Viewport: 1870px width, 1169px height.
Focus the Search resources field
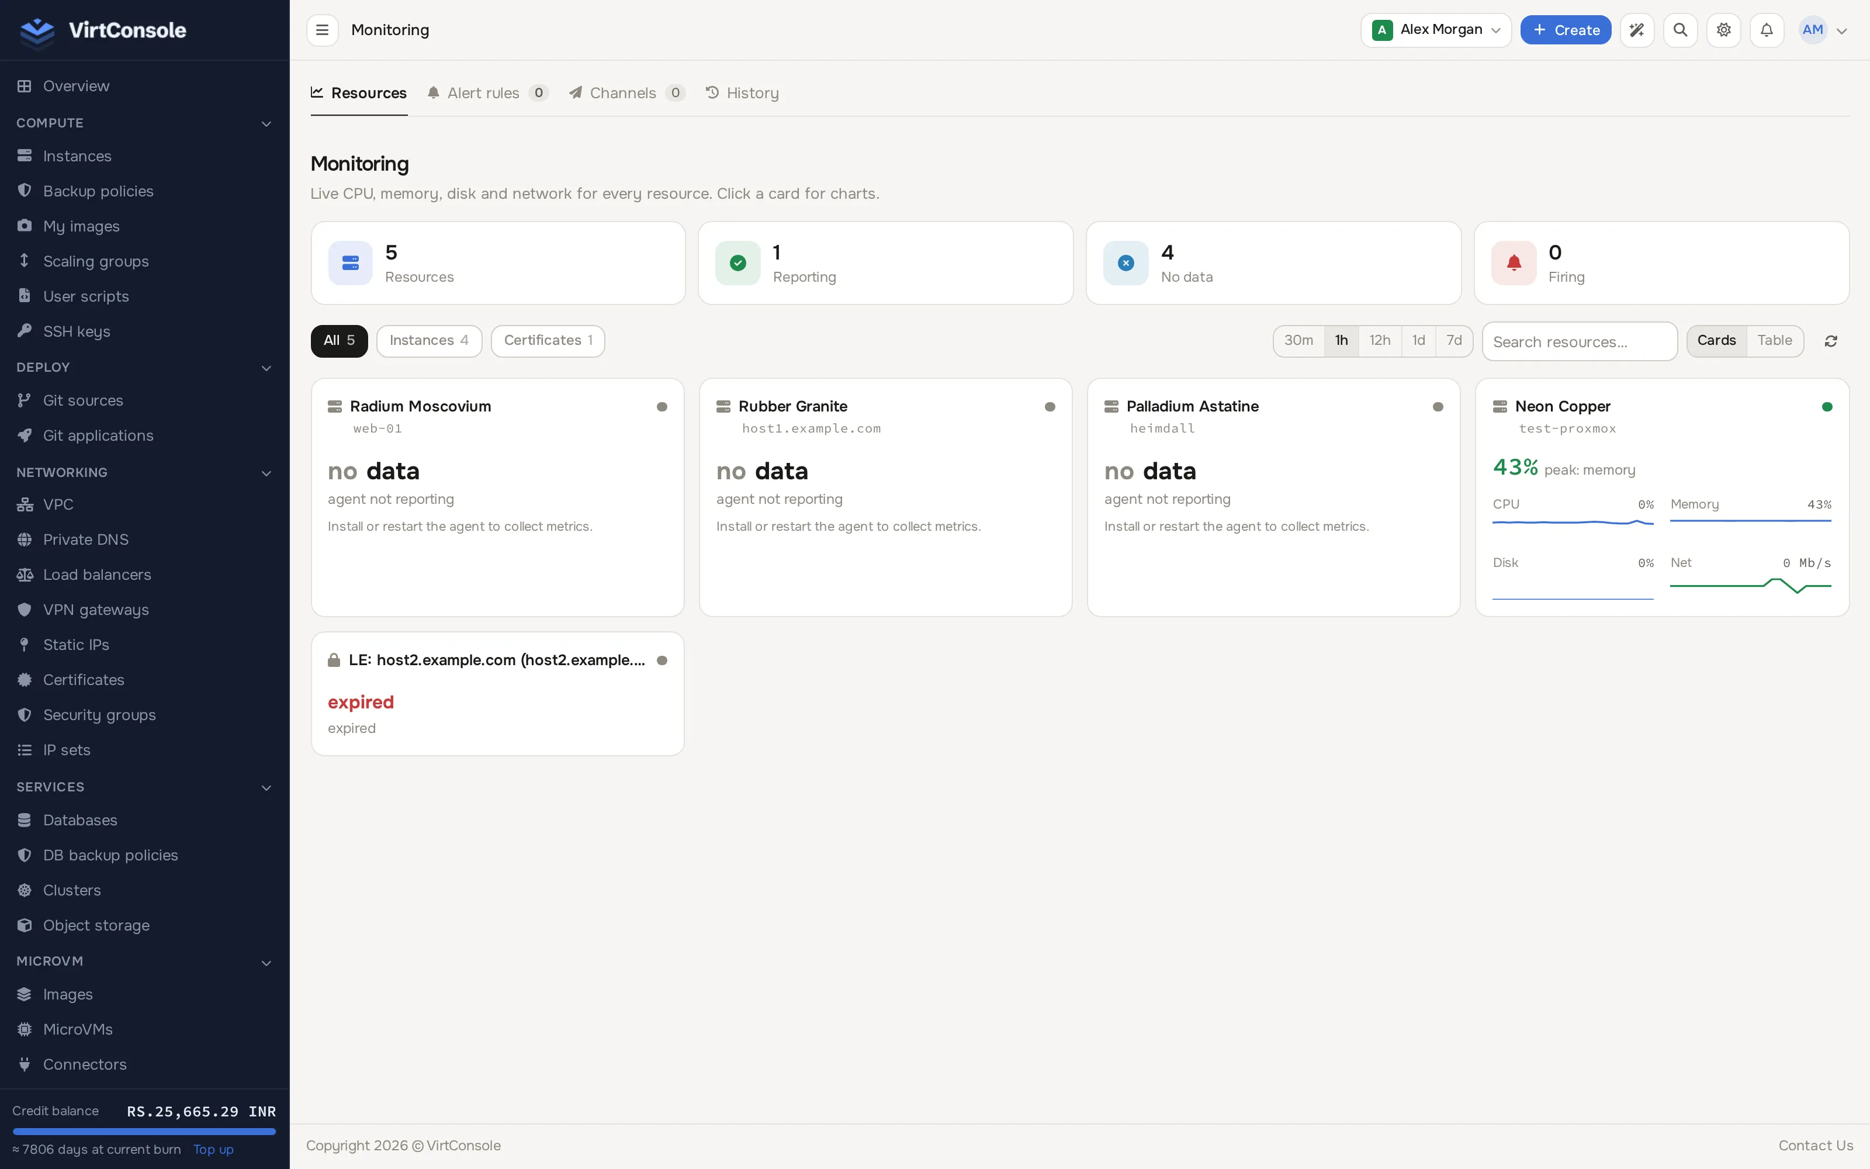(x=1580, y=342)
